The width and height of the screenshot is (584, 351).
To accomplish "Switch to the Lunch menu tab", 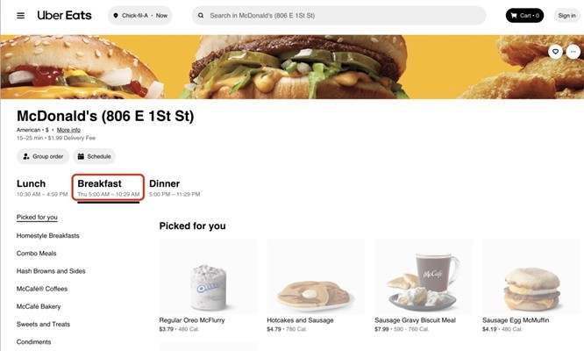I will [42, 188].
